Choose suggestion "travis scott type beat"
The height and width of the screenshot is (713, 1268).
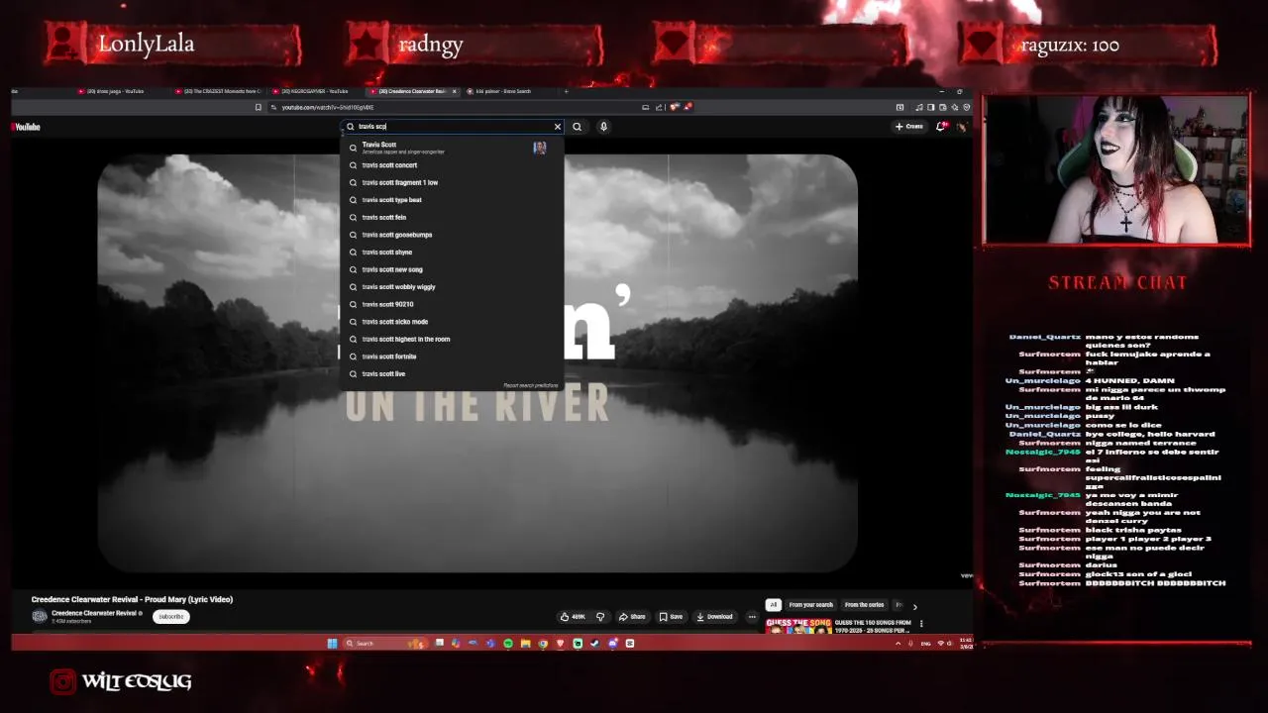[x=452, y=200]
